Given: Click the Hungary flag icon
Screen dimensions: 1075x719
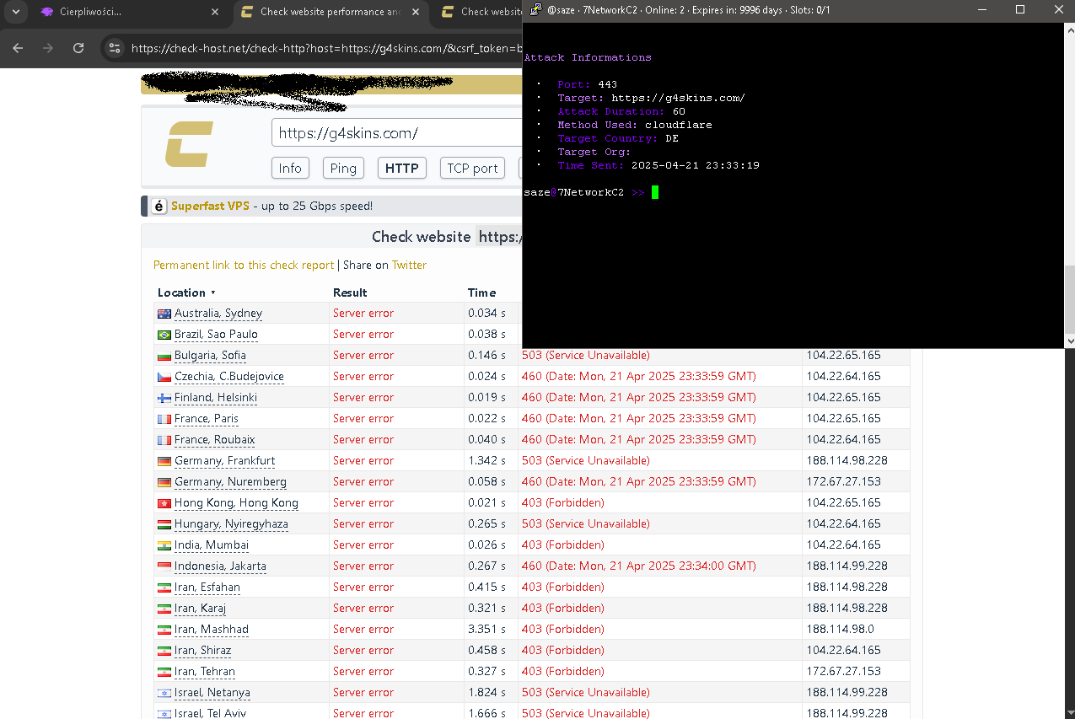Looking at the screenshot, I should click(164, 524).
